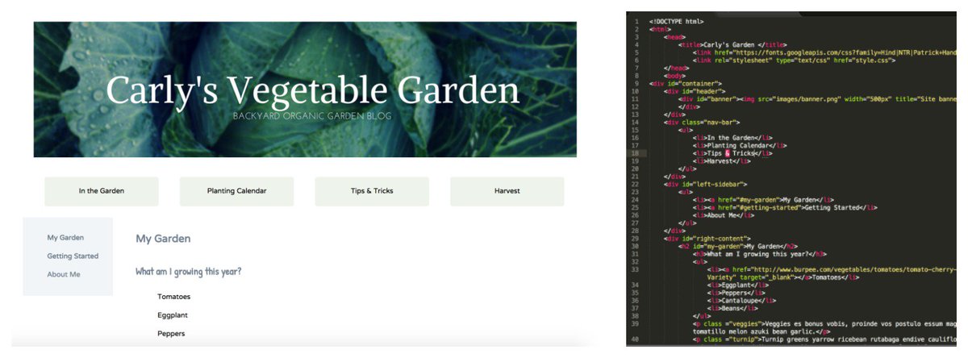
Task: Click the My Garden section heading
Action: pos(163,239)
